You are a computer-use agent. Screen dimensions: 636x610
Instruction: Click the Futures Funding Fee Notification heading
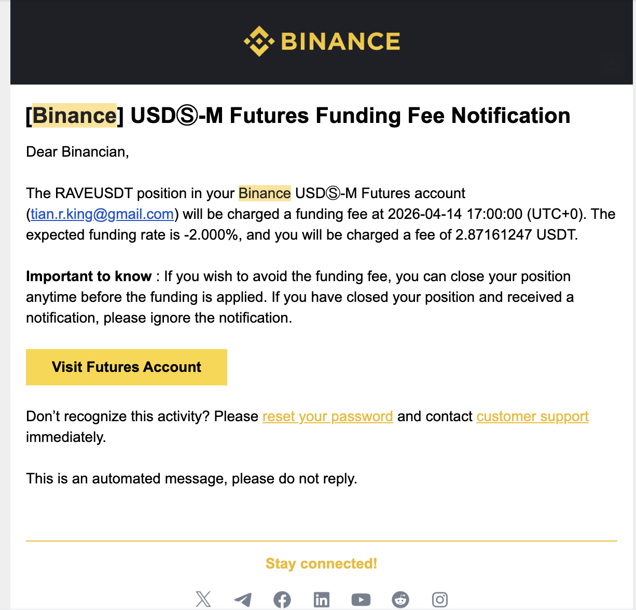pyautogui.click(x=350, y=116)
